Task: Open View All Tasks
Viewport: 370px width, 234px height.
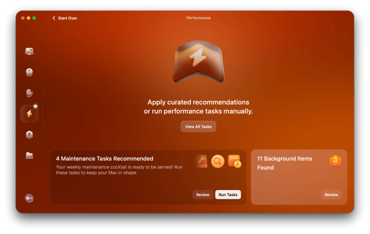Action: pos(198,127)
